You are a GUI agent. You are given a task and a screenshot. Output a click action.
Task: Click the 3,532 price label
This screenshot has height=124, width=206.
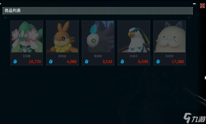[108, 62]
